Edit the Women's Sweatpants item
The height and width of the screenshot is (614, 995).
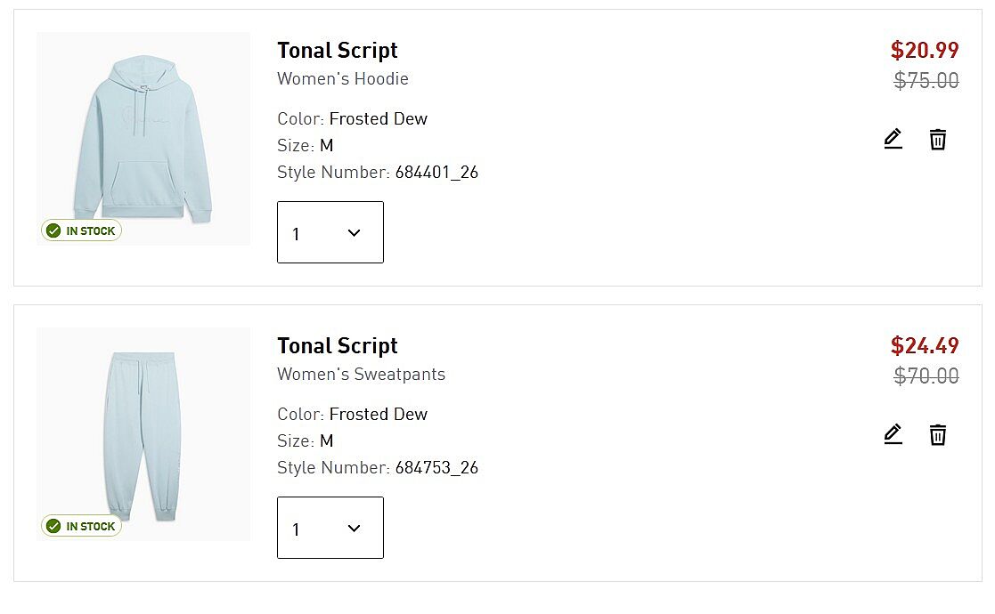click(x=893, y=434)
